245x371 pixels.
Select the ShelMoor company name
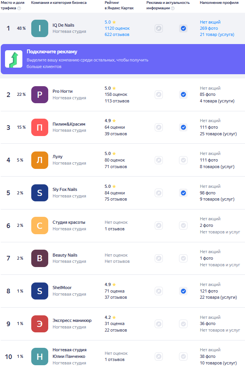[x=62, y=288]
